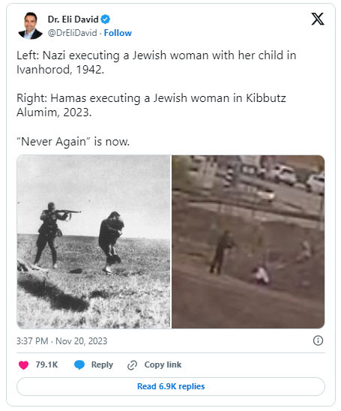Screen dimensions: 341x411
Task: Open the X logo link
Action: [318, 19]
